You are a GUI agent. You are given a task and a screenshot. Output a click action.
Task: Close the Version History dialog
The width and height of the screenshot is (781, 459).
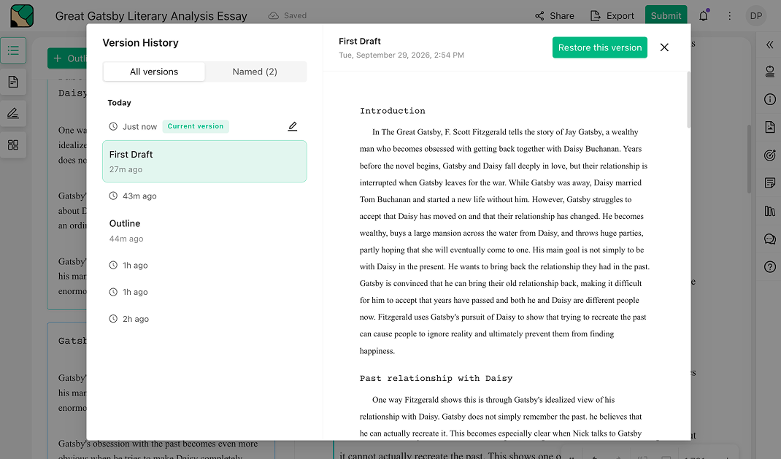(x=664, y=47)
